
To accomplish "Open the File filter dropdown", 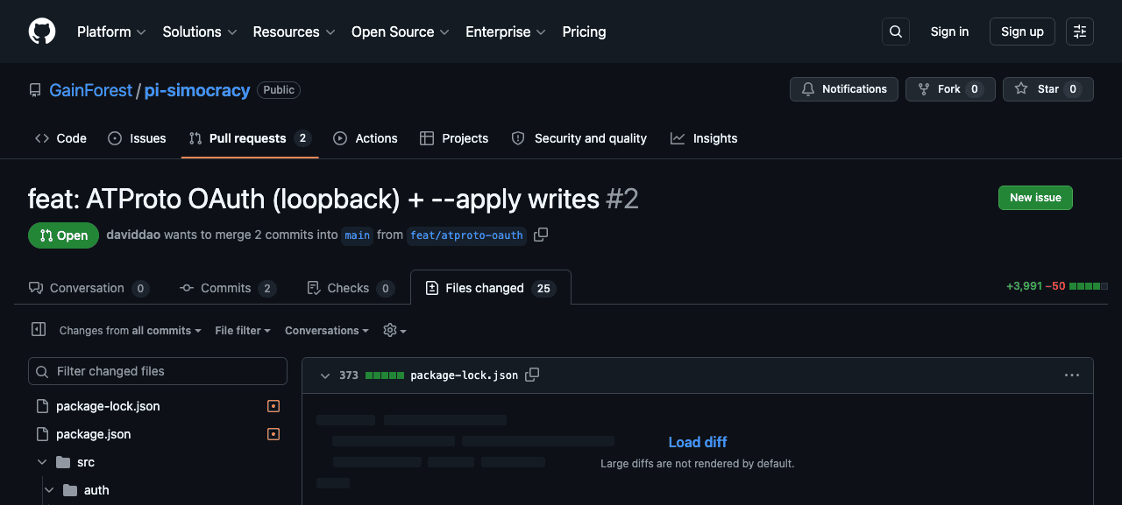I will click(x=243, y=331).
